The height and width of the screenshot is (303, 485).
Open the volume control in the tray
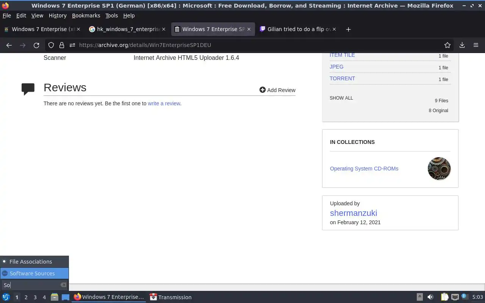coord(430,297)
